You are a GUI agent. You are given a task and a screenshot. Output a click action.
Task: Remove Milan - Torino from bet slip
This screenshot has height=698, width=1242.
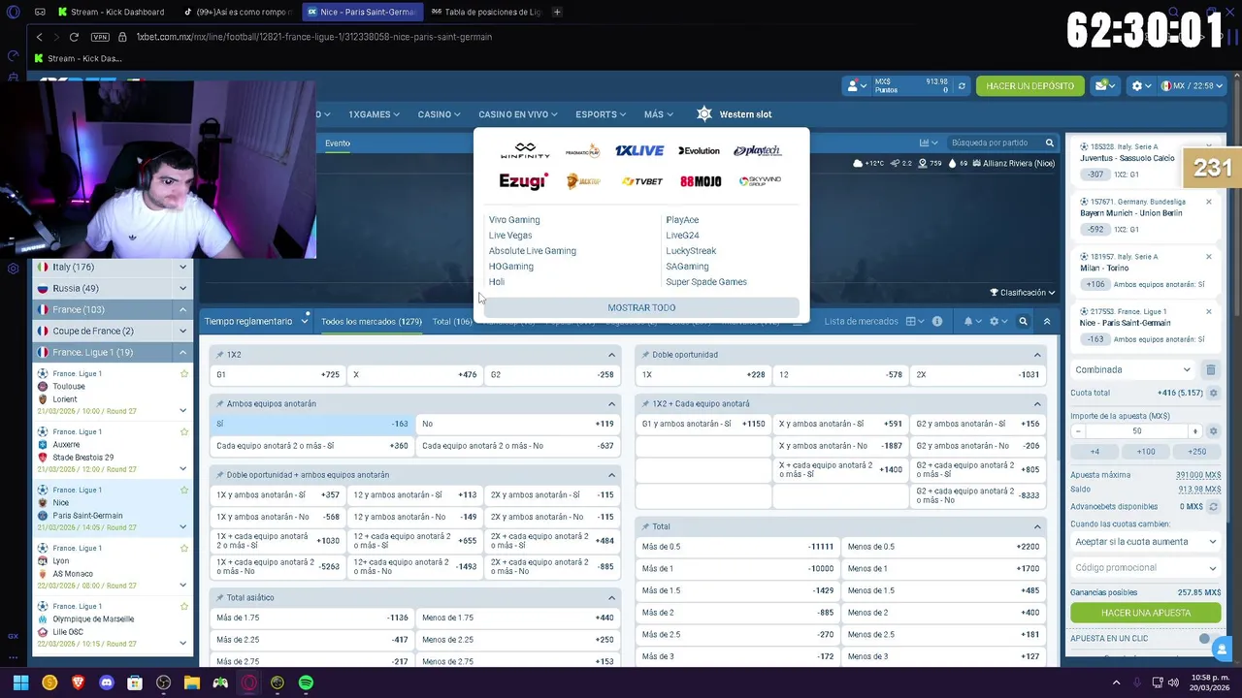[1208, 257]
